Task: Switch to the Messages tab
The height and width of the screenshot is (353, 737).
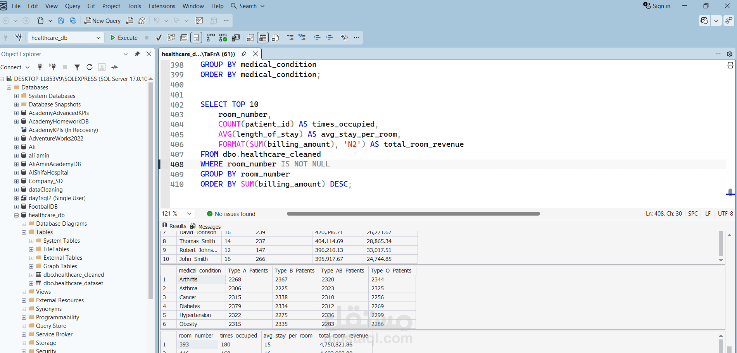Action: [x=206, y=226]
